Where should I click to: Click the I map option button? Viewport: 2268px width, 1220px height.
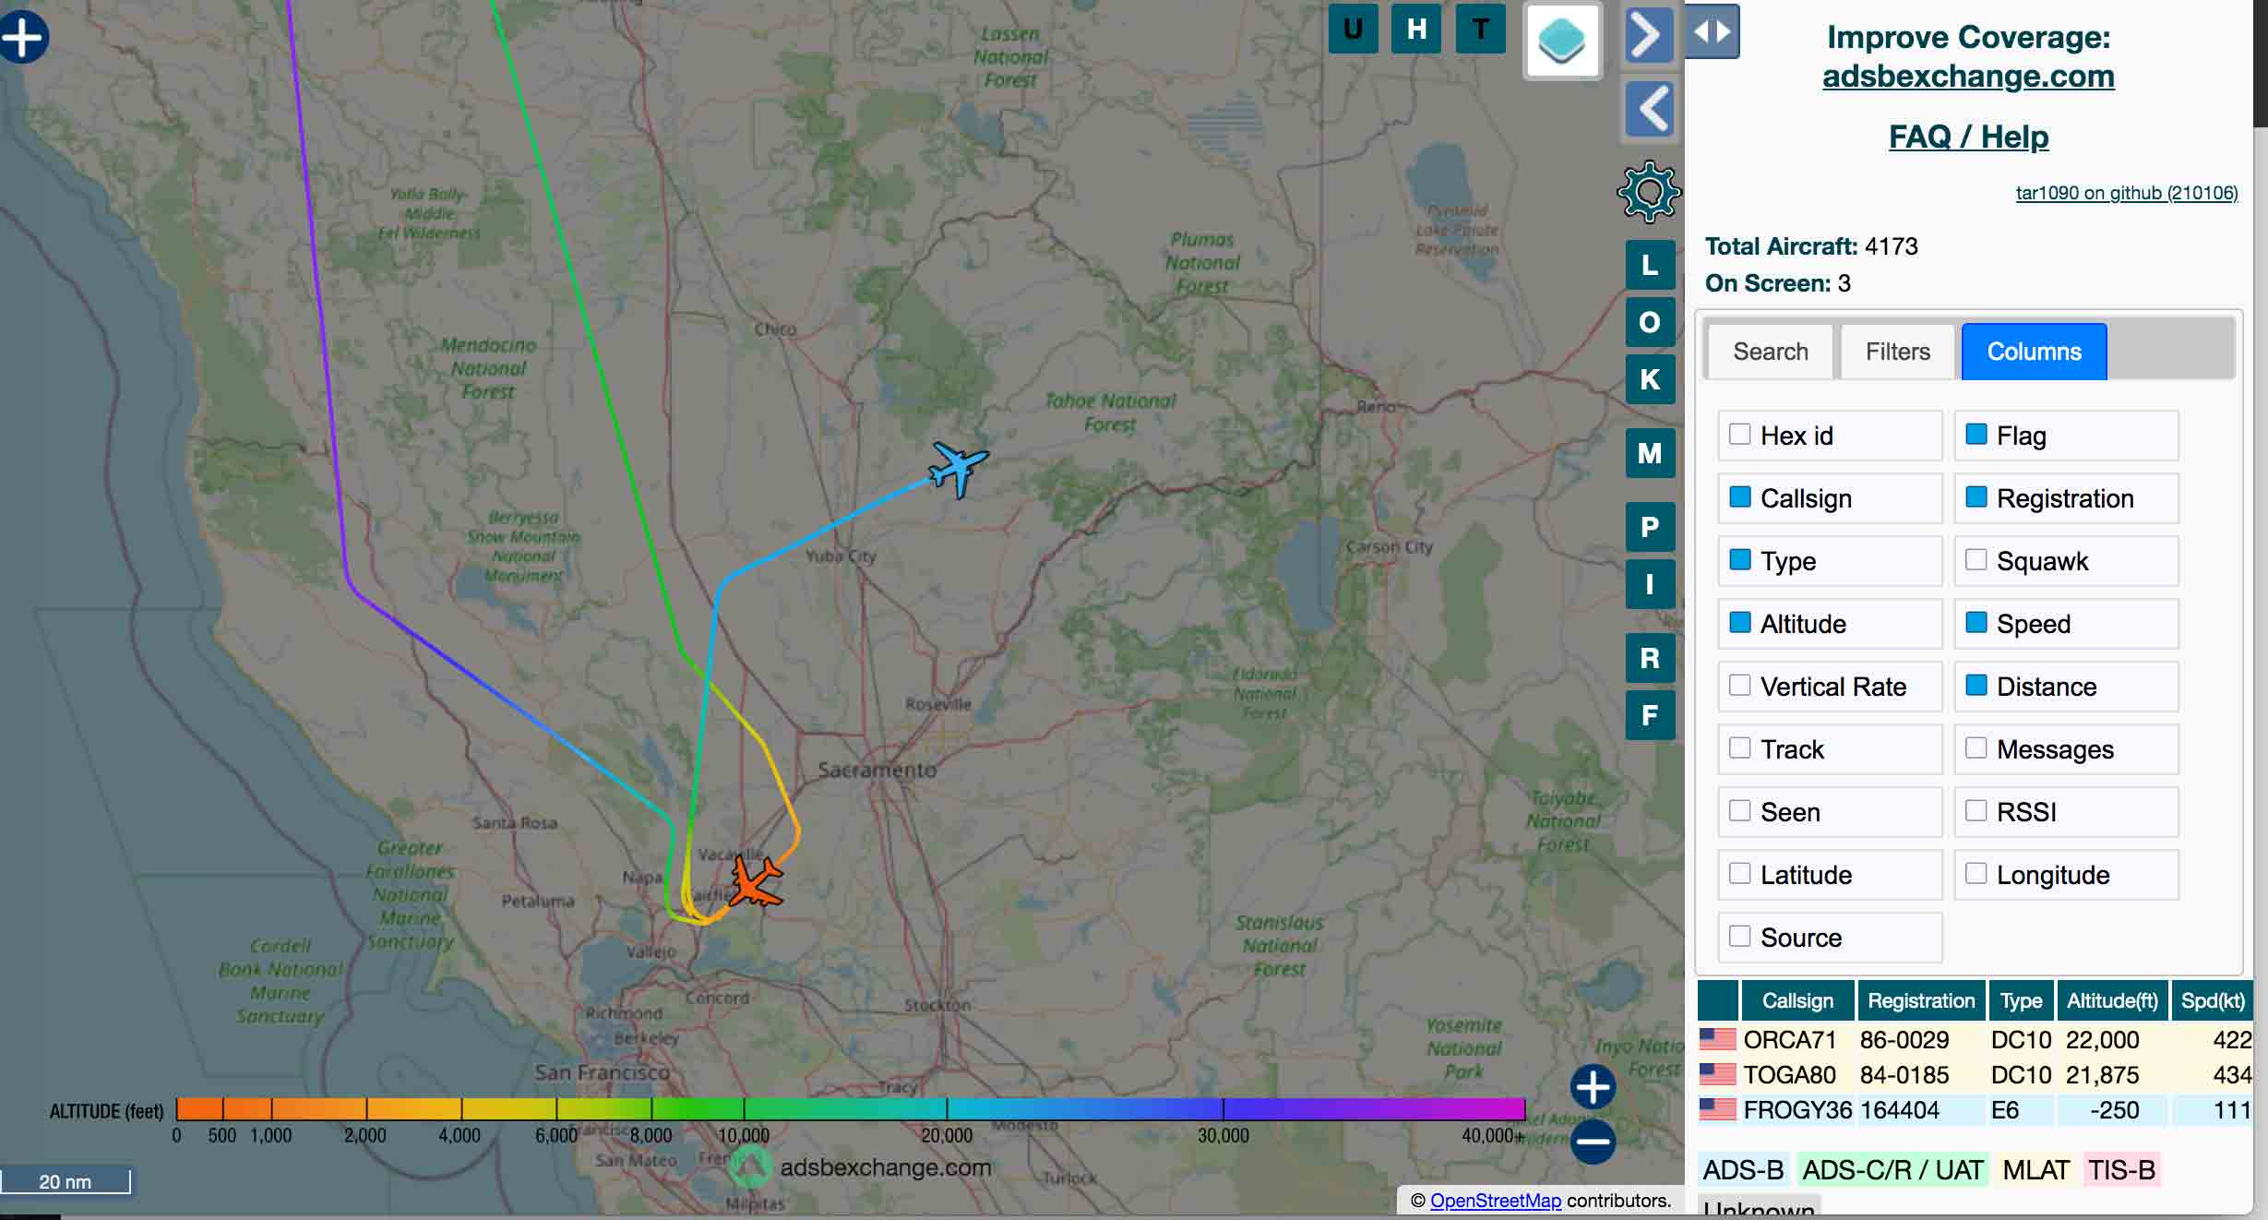click(x=1650, y=584)
